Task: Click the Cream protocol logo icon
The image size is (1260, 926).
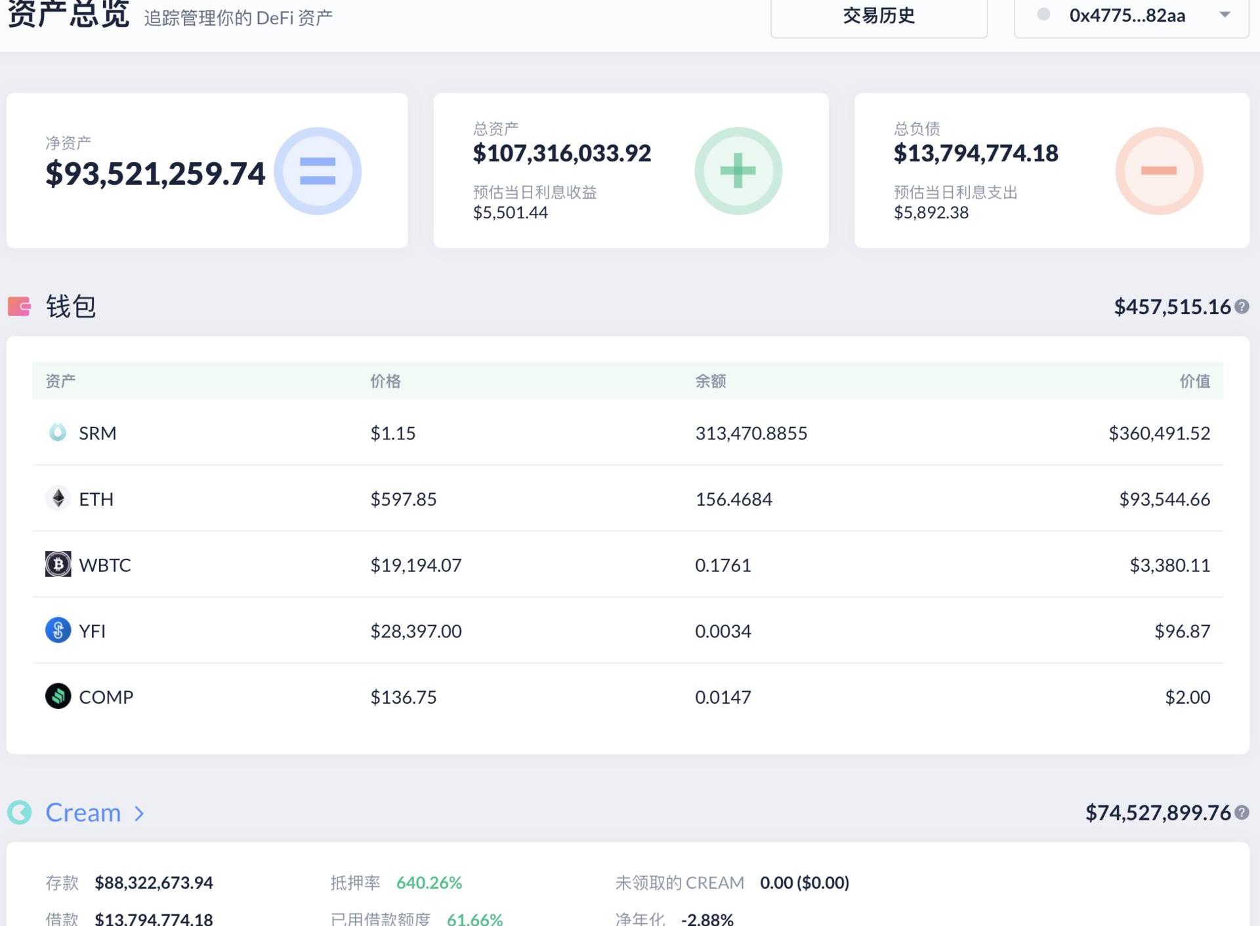Action: point(19,813)
